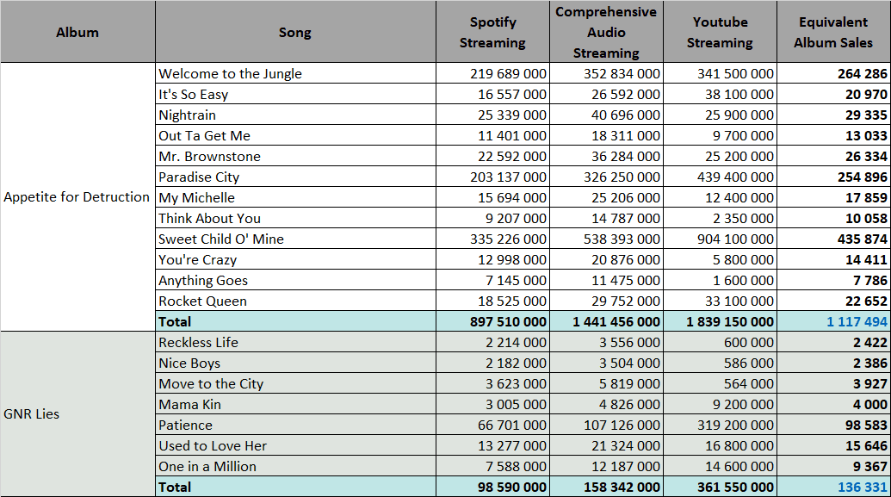The height and width of the screenshot is (497, 891).
Task: Click the Spotify Streaming column header
Action: coord(492,32)
